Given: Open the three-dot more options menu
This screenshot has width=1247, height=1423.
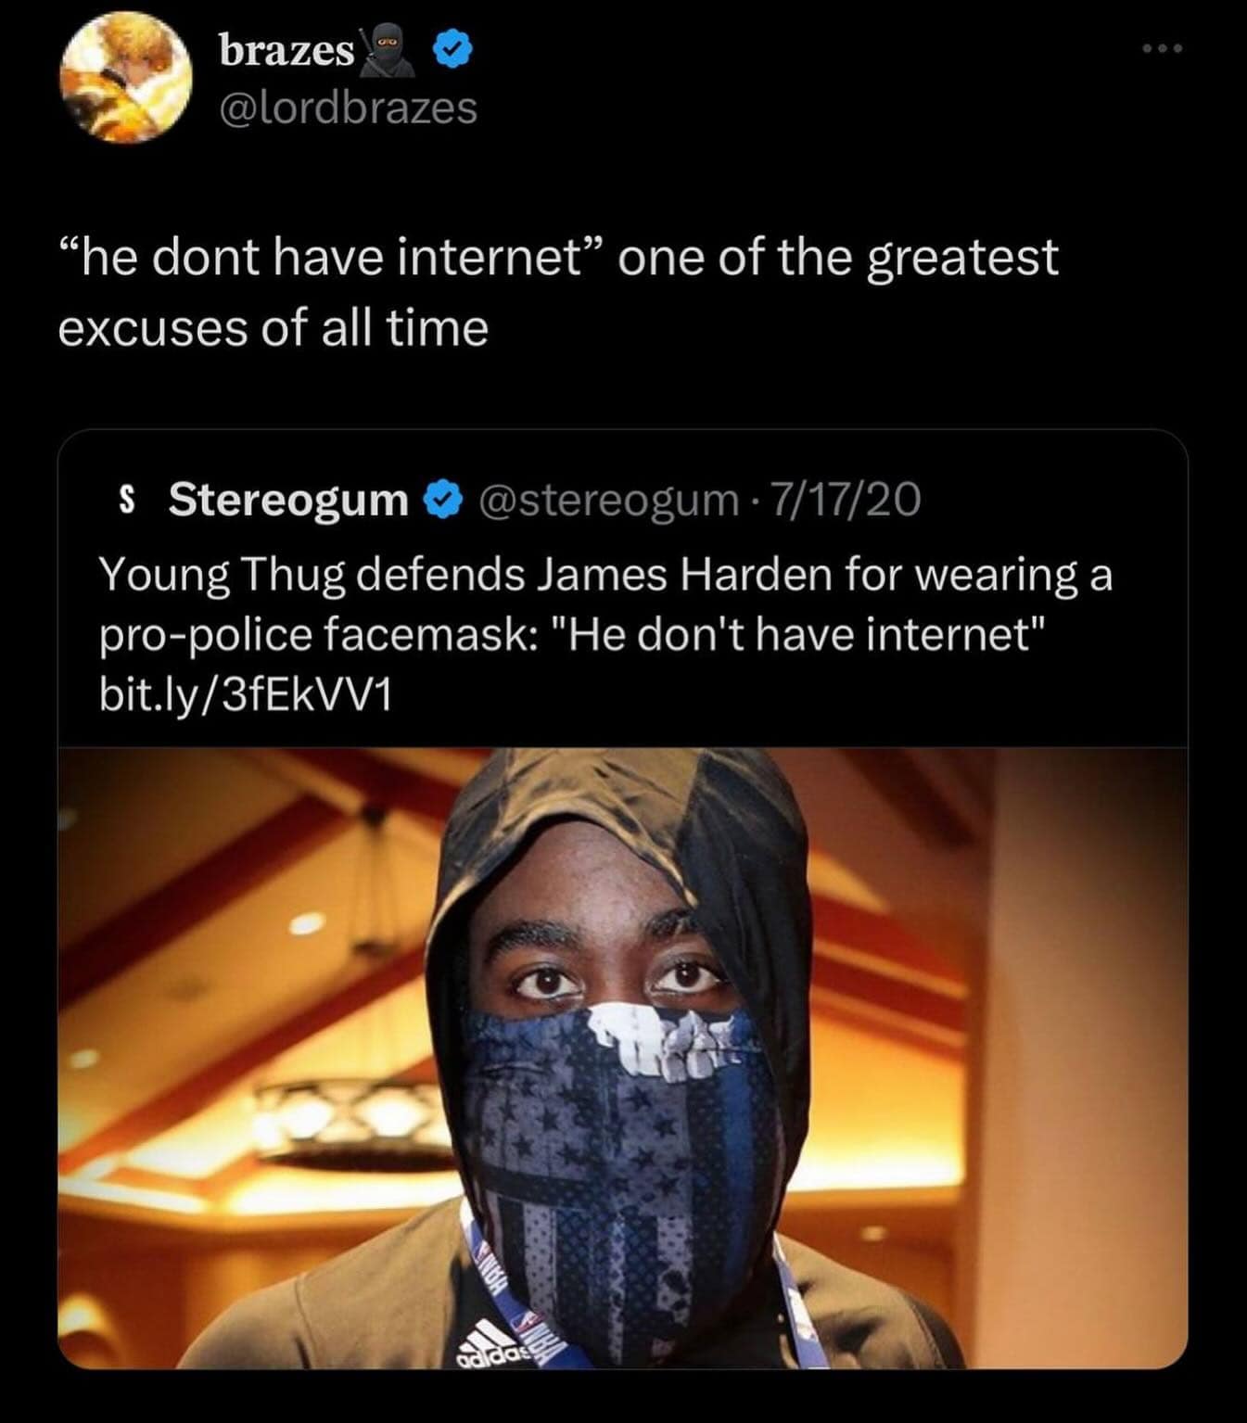Looking at the screenshot, I should [1163, 49].
